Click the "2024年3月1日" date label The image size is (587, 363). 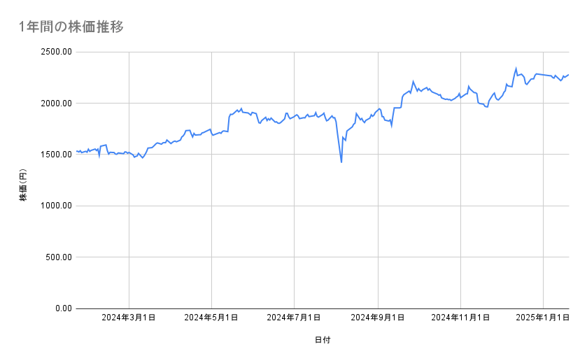click(x=129, y=318)
